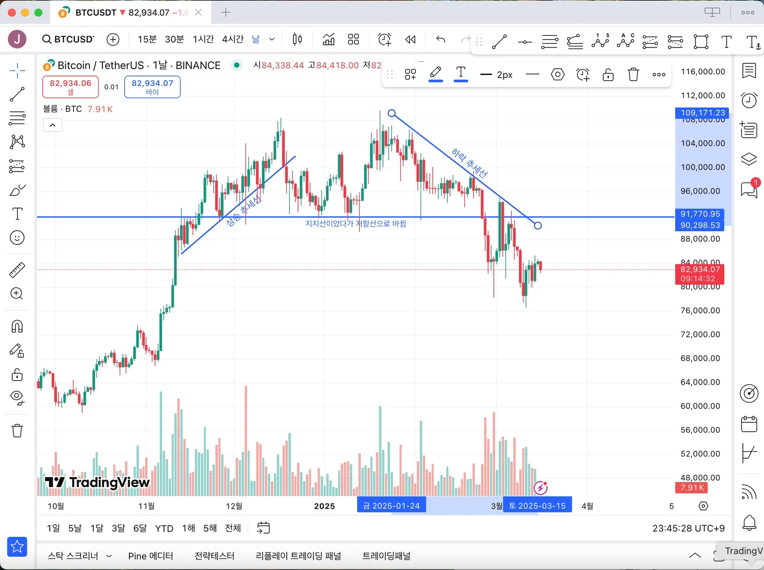764x570 pixels.
Task: Toggle stay in drawing mode pencil-lock
Action: click(x=17, y=351)
